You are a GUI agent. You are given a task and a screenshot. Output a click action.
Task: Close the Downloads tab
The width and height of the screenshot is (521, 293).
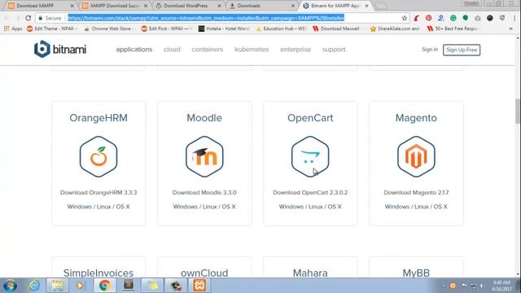[x=293, y=6]
